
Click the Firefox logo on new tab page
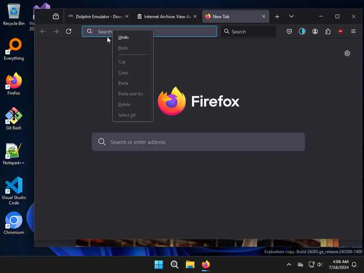[x=172, y=101]
